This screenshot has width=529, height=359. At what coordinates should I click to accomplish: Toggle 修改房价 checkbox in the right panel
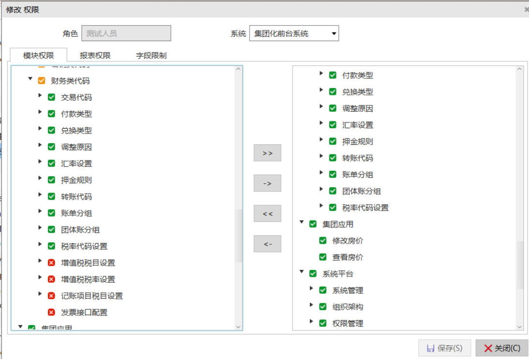pos(323,240)
